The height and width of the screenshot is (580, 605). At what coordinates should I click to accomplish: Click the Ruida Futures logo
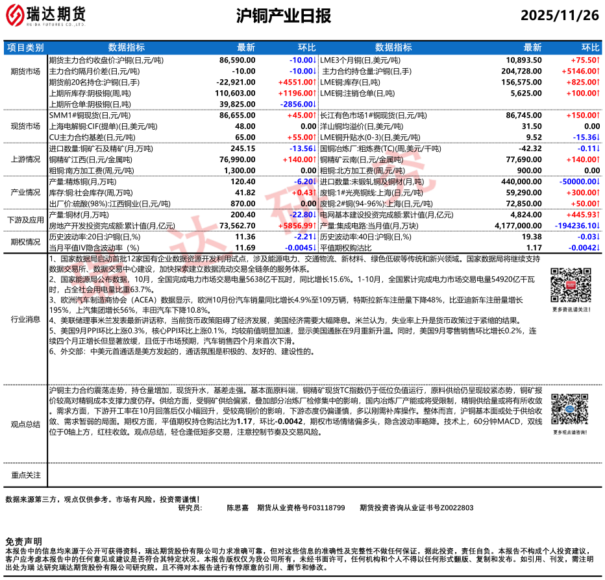click(x=46, y=16)
